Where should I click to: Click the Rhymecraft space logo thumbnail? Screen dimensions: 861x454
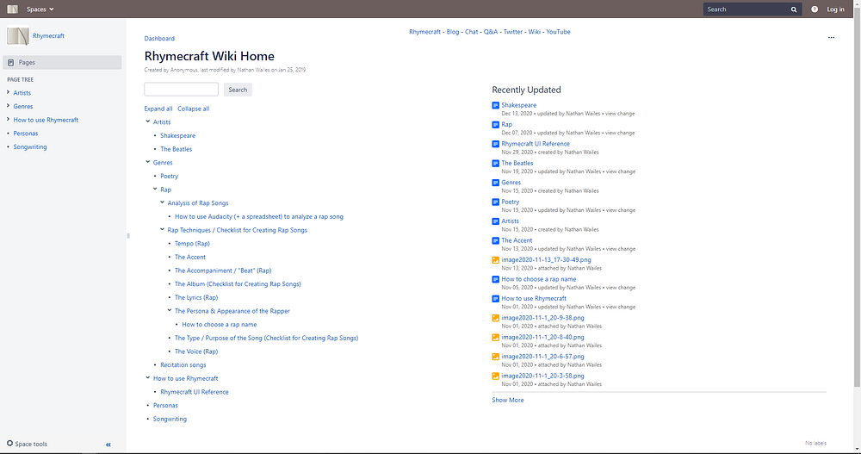pyautogui.click(x=17, y=35)
